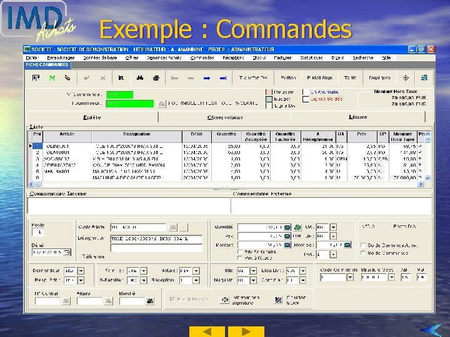Open calculator beside Quantité field

click(287, 227)
